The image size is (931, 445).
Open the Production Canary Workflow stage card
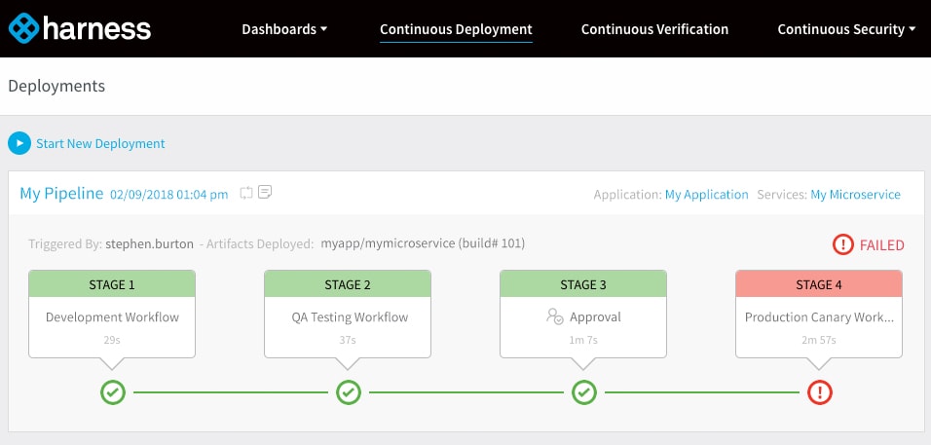pyautogui.click(x=819, y=316)
